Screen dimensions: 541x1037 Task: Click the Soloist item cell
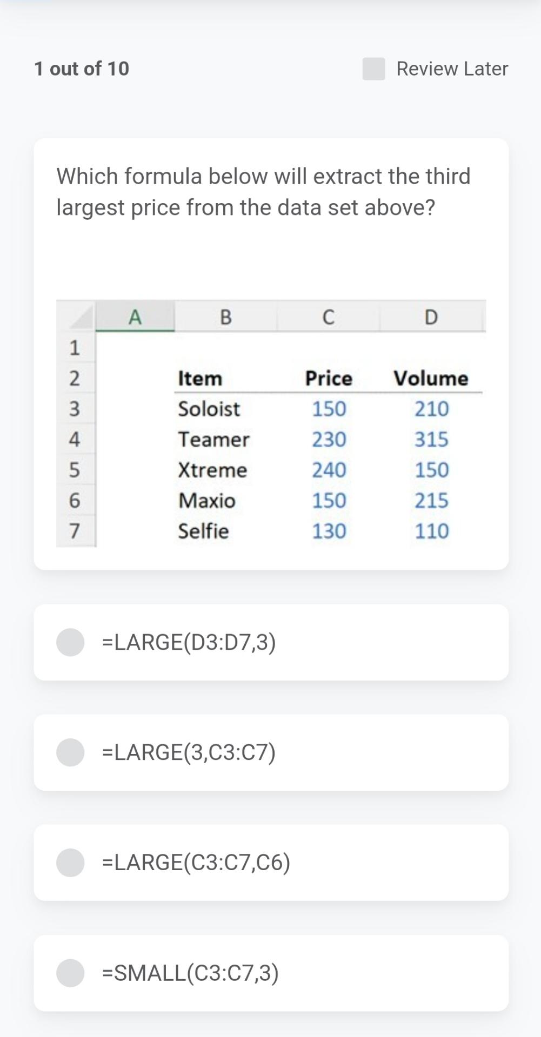(209, 409)
